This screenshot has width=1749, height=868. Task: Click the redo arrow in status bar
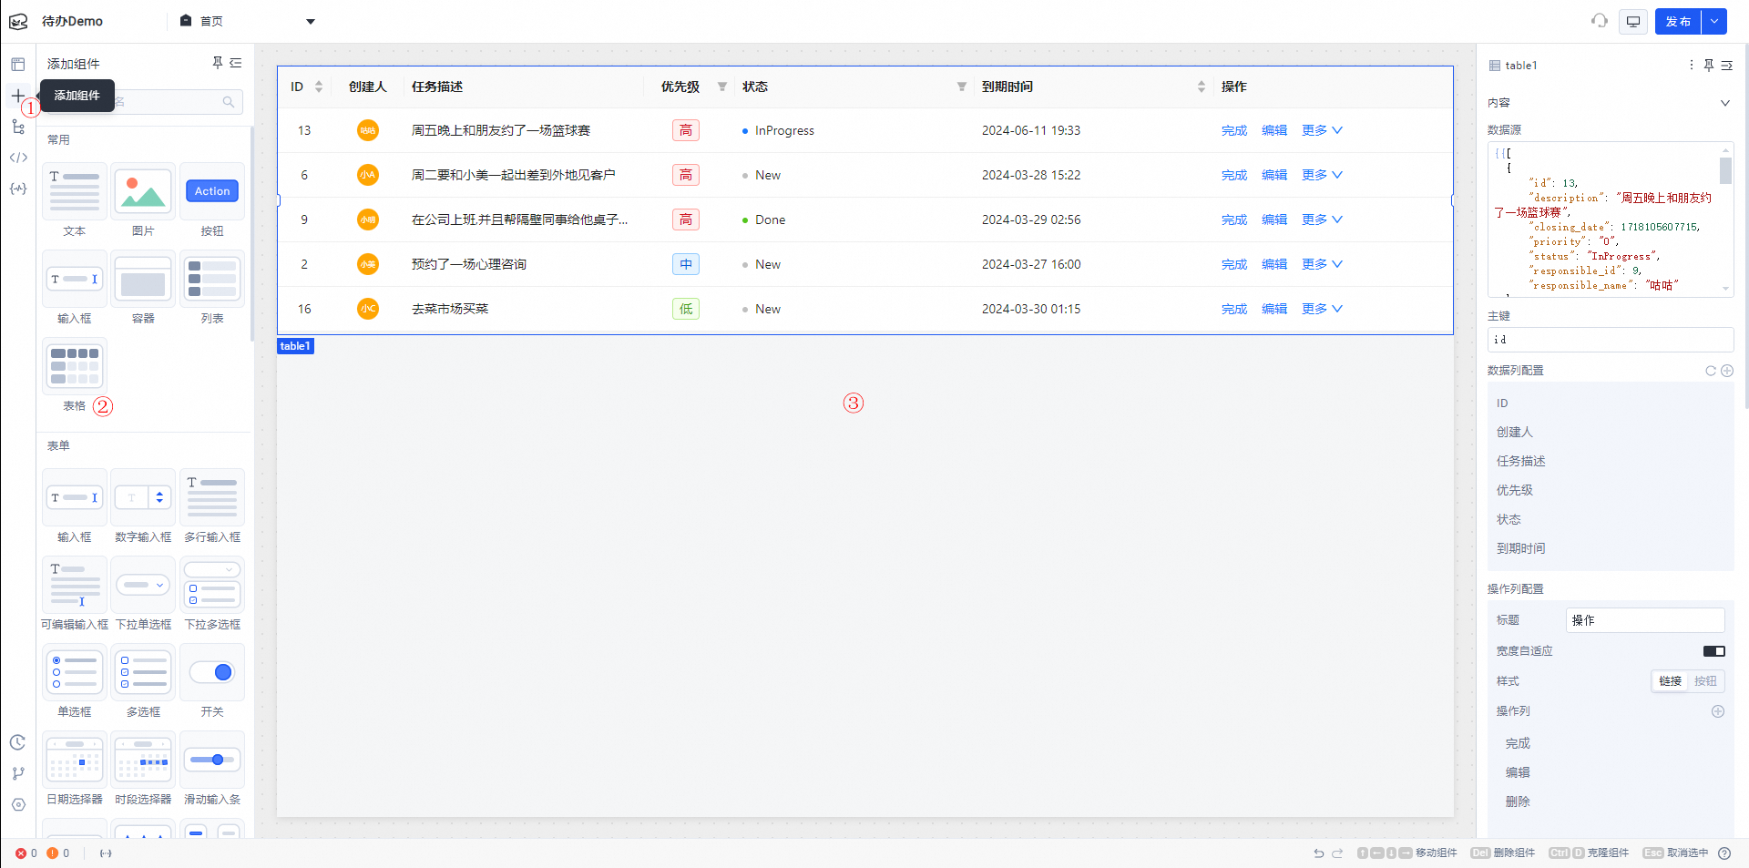click(1337, 853)
